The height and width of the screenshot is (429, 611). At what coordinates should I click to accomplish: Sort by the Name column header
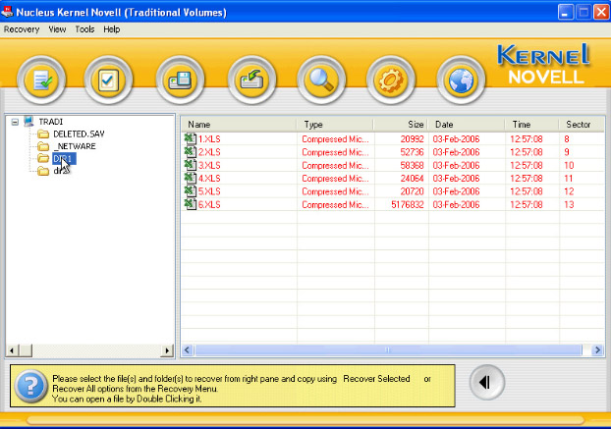pyautogui.click(x=239, y=125)
